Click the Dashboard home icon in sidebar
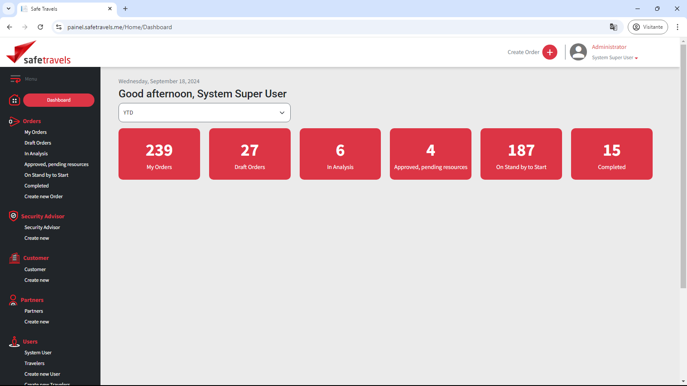Image resolution: width=687 pixels, height=386 pixels. coord(15,100)
